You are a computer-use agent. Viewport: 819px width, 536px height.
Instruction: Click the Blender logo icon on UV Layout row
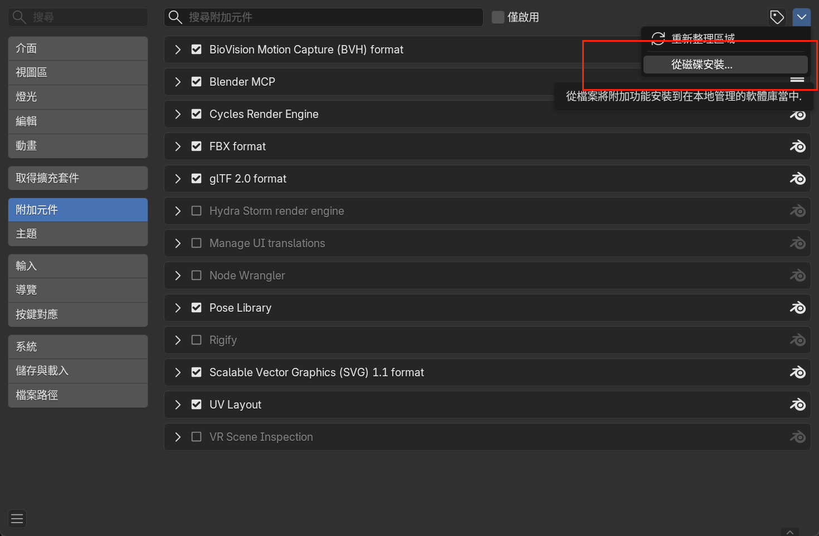tap(798, 405)
